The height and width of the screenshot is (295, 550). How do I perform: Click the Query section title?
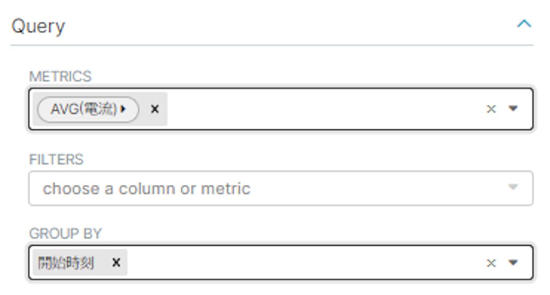38,26
